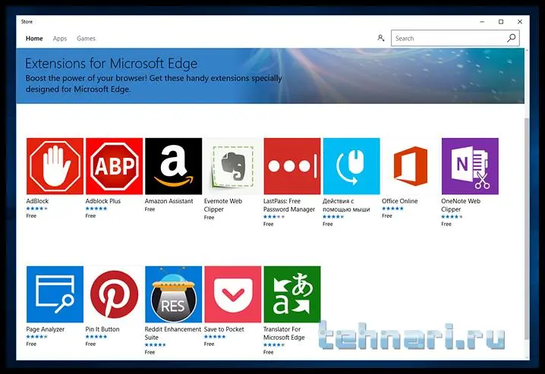Close the Store window
This screenshot has width=545, height=374.
[520, 21]
